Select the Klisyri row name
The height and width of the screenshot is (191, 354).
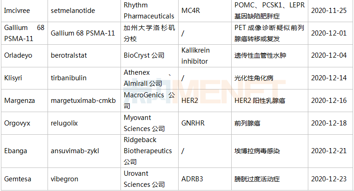(x=13, y=78)
